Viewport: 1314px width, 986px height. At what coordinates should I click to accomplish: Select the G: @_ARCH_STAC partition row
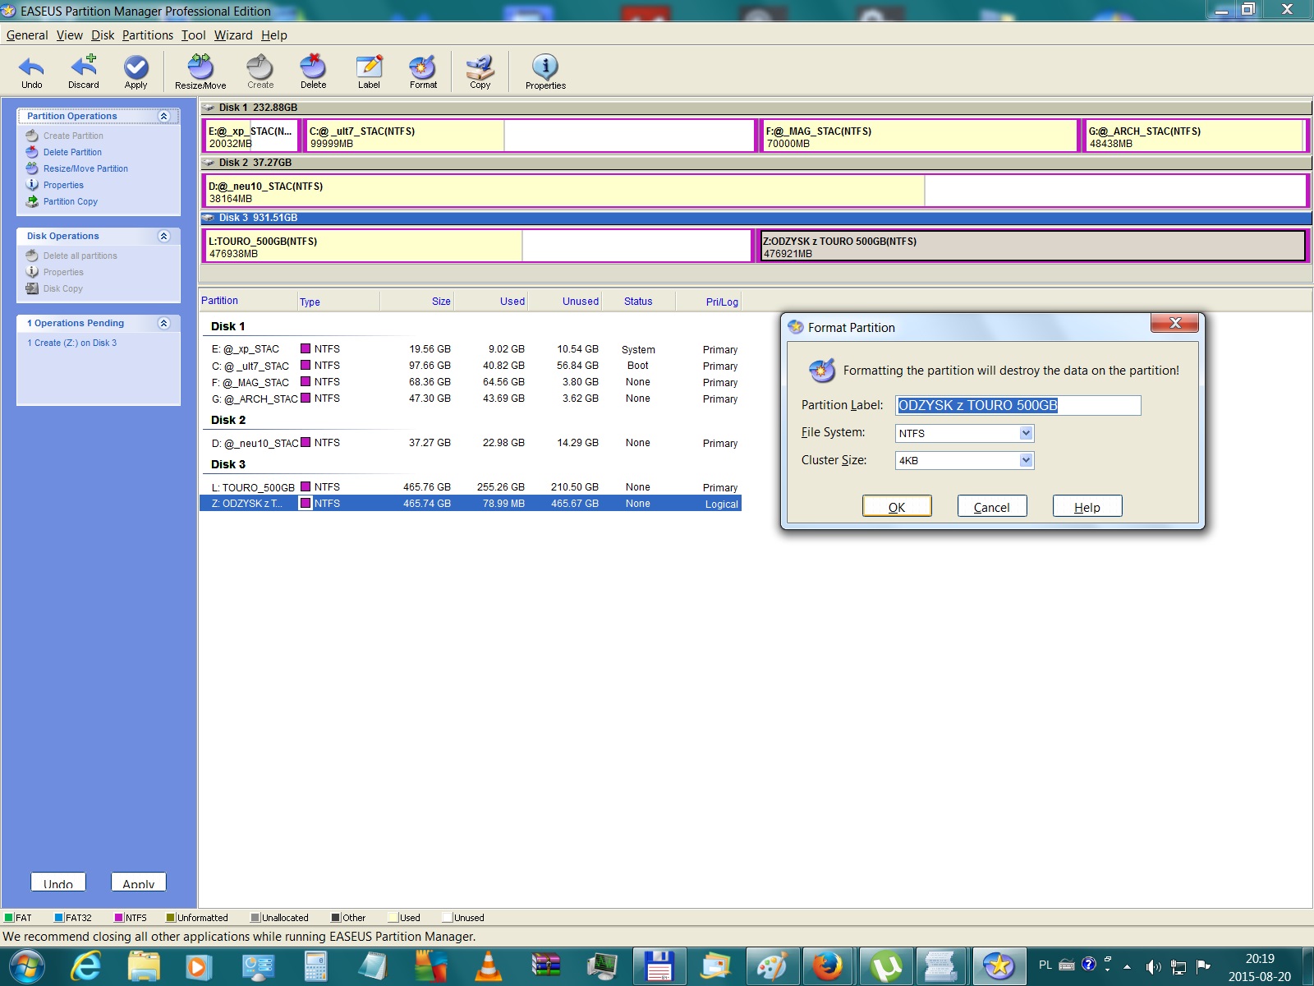(470, 399)
